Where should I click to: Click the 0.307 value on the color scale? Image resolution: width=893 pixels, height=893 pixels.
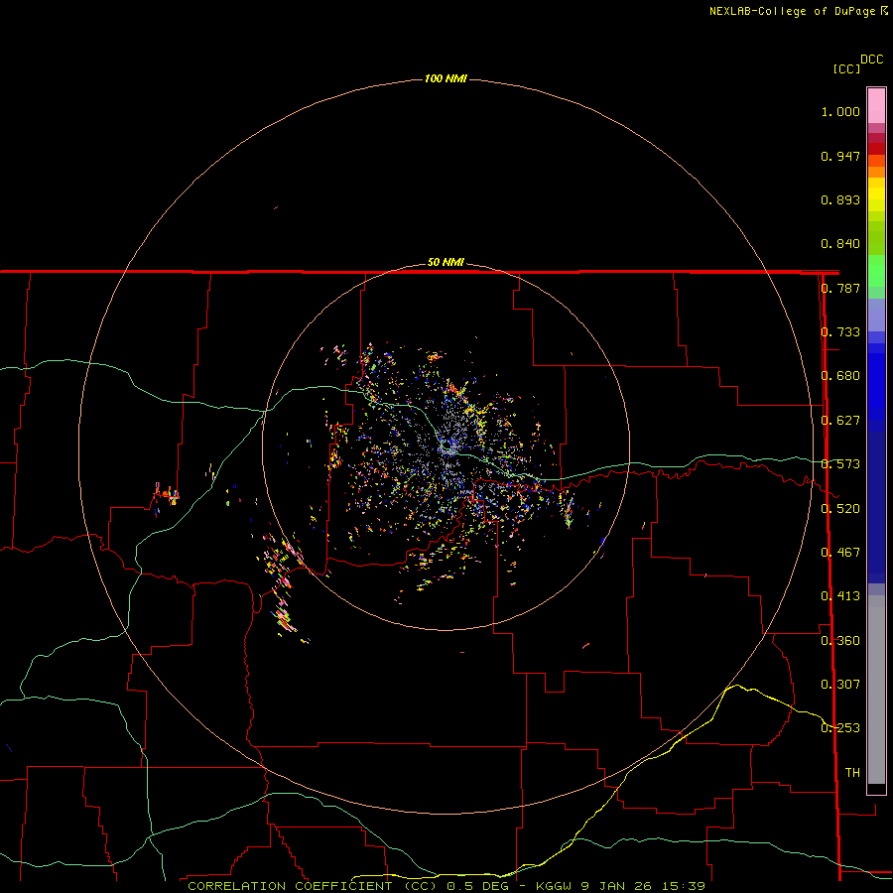[840, 685]
